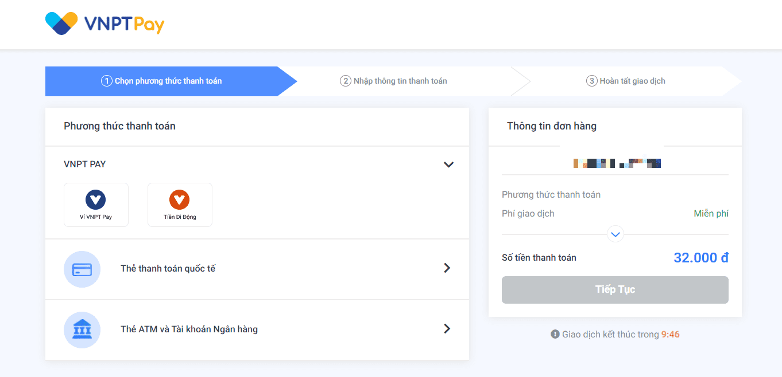782x377 pixels.
Task: Click the Tiếp Tục button
Action: point(615,290)
